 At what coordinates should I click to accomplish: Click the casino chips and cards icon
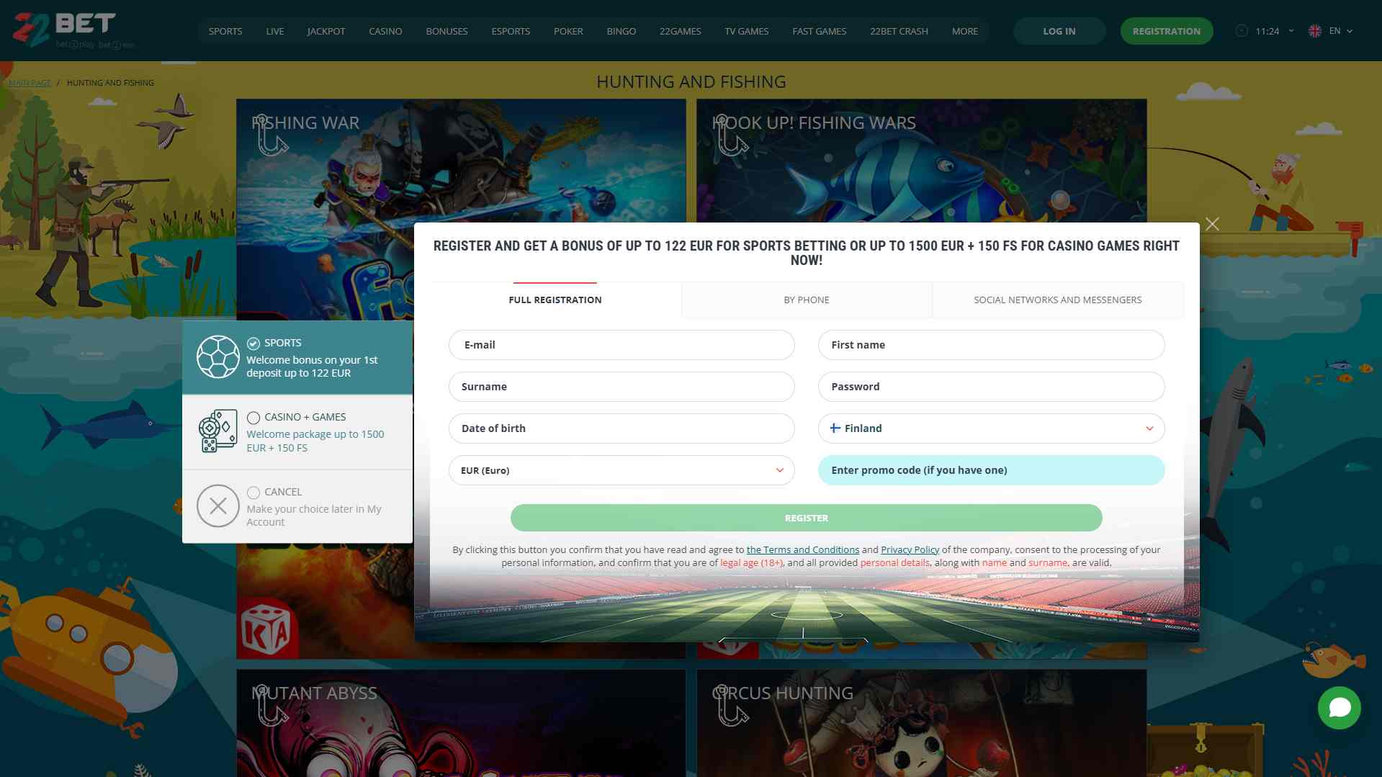(x=217, y=431)
